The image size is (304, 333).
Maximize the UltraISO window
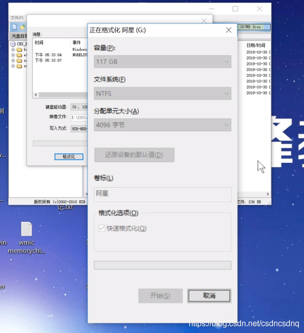235,8
